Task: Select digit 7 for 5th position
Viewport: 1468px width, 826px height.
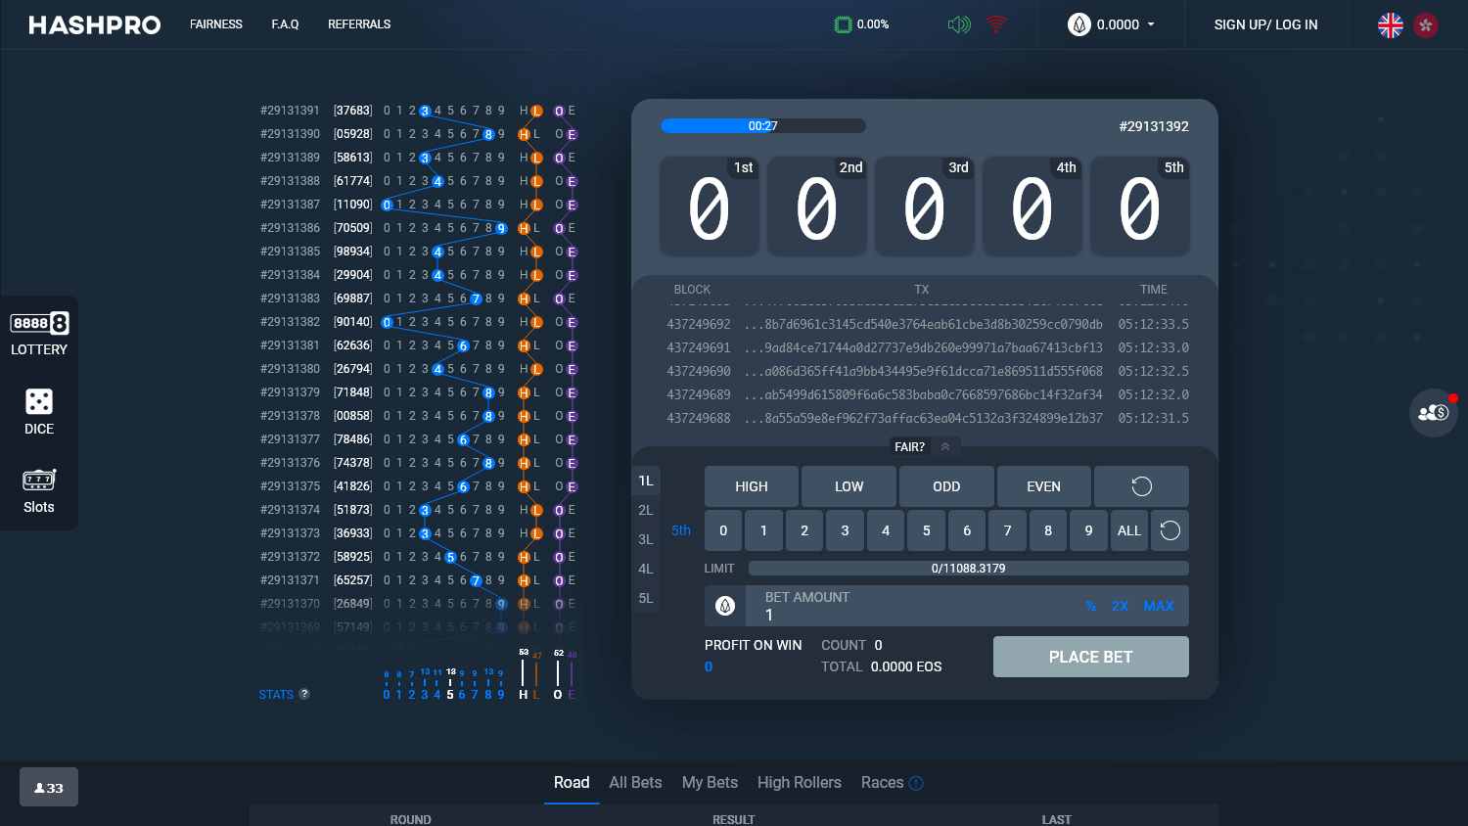Action: coord(1007,530)
